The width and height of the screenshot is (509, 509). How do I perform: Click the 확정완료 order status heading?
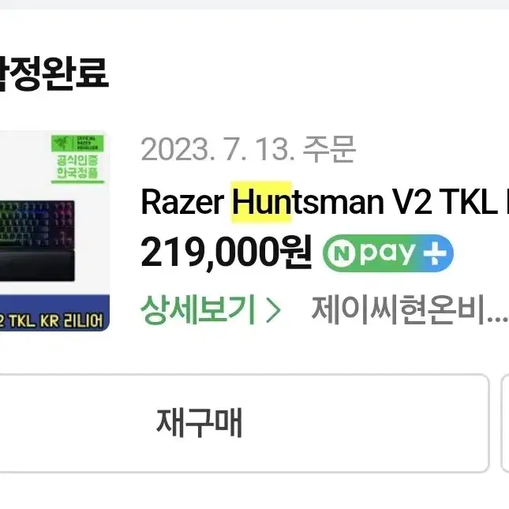(53, 73)
